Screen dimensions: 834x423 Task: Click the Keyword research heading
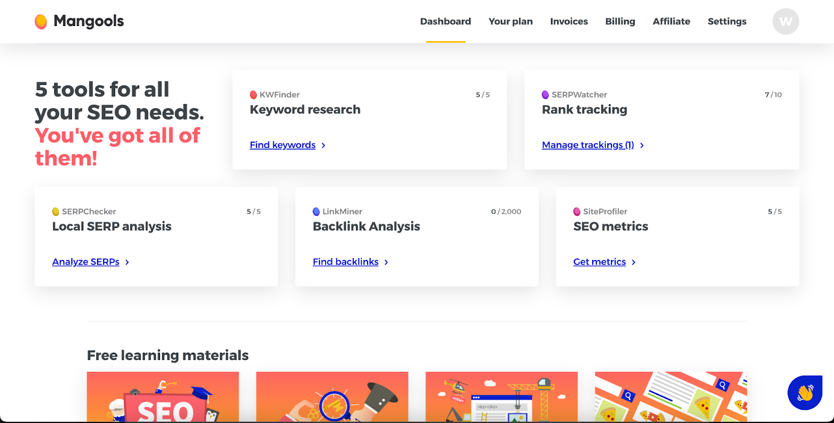305,109
